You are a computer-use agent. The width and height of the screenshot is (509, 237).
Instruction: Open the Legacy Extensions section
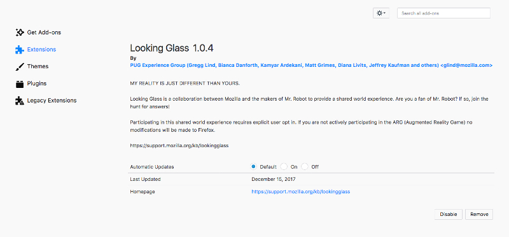click(52, 101)
